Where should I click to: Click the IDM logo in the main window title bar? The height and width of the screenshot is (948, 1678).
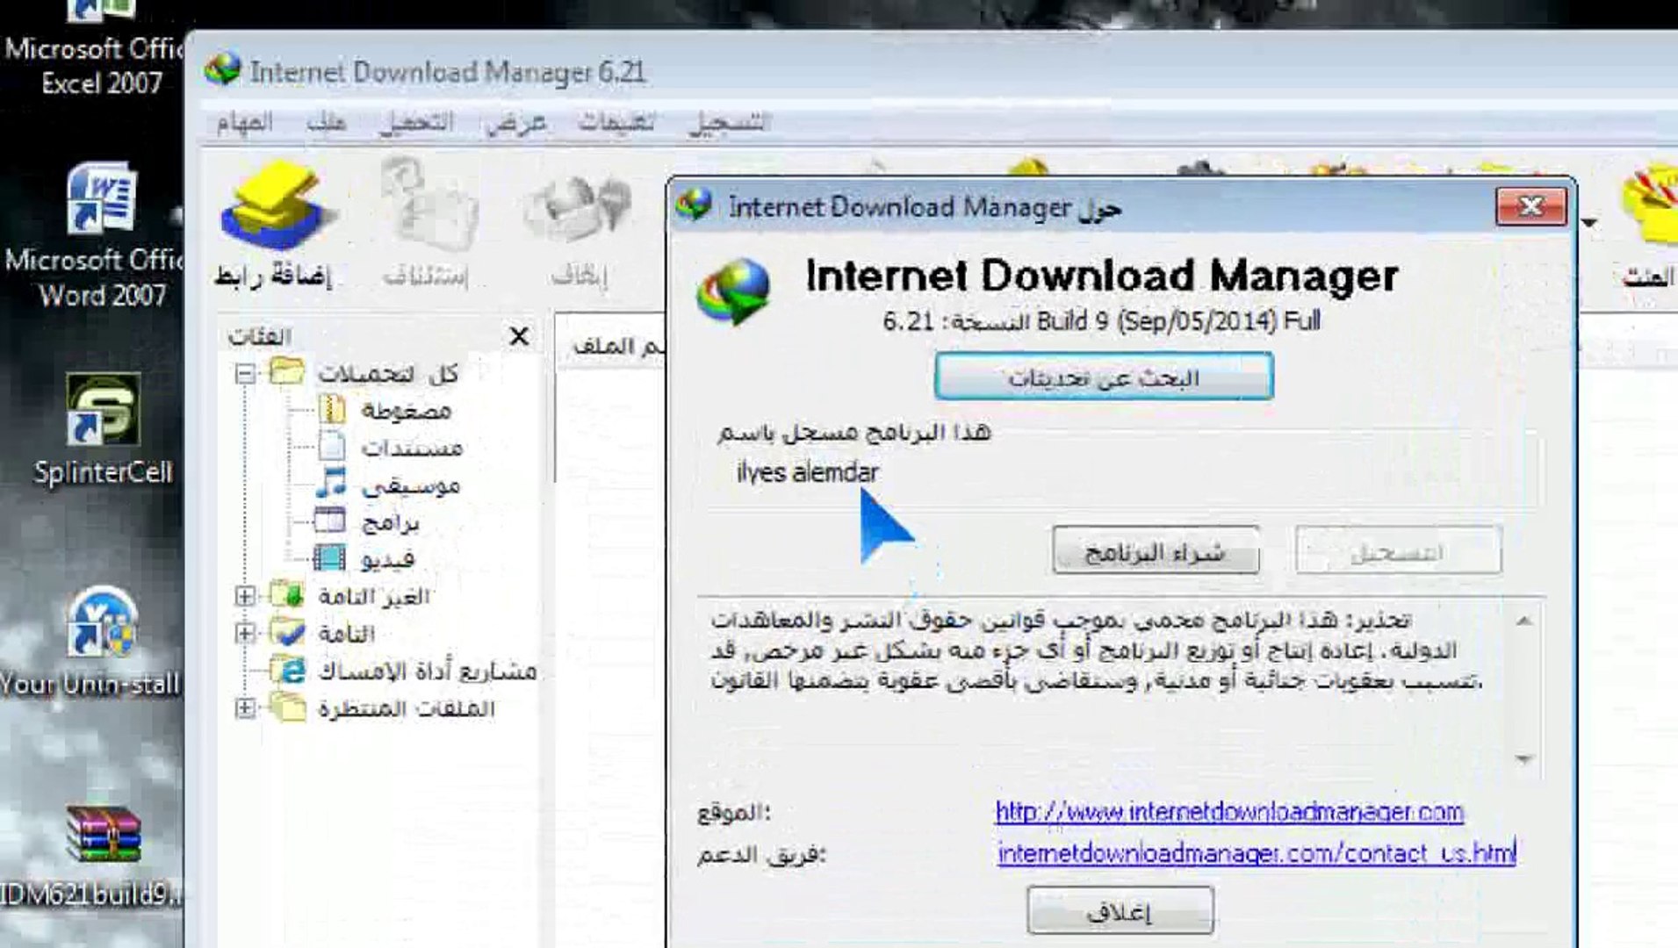click(222, 70)
